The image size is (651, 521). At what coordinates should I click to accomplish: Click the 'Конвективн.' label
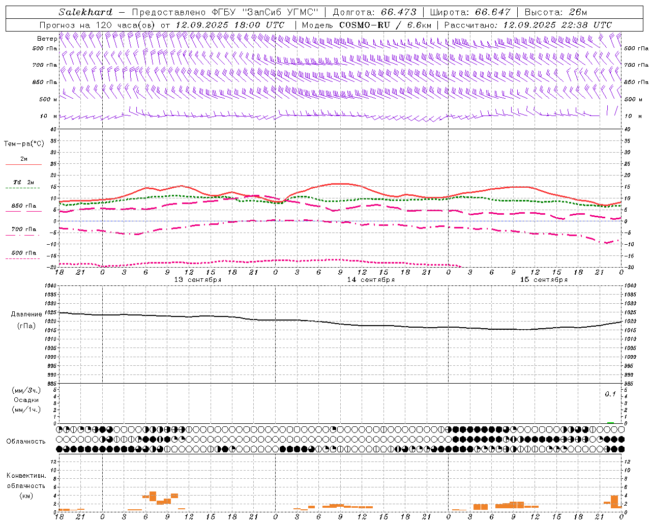(x=26, y=476)
